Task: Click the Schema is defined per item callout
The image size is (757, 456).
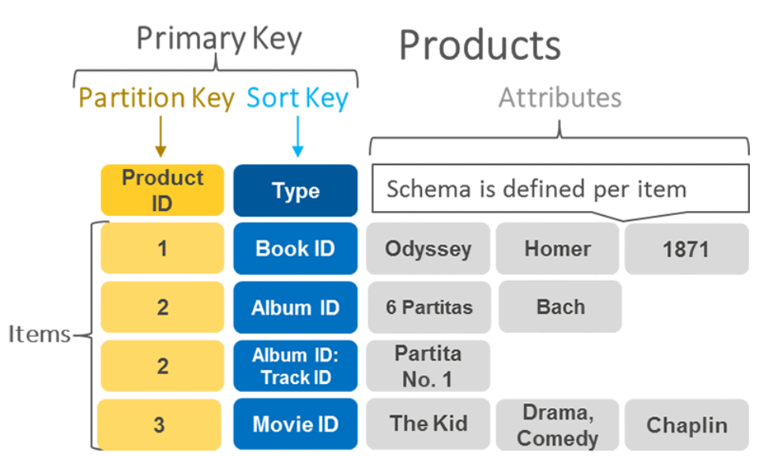Action: 560,189
